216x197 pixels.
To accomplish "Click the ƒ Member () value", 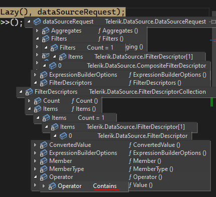I will (x=145, y=161).
